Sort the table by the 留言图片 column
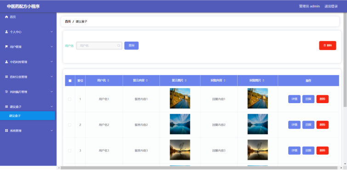Image resolution: width=347 pixels, height=170 pixels. coord(186,81)
